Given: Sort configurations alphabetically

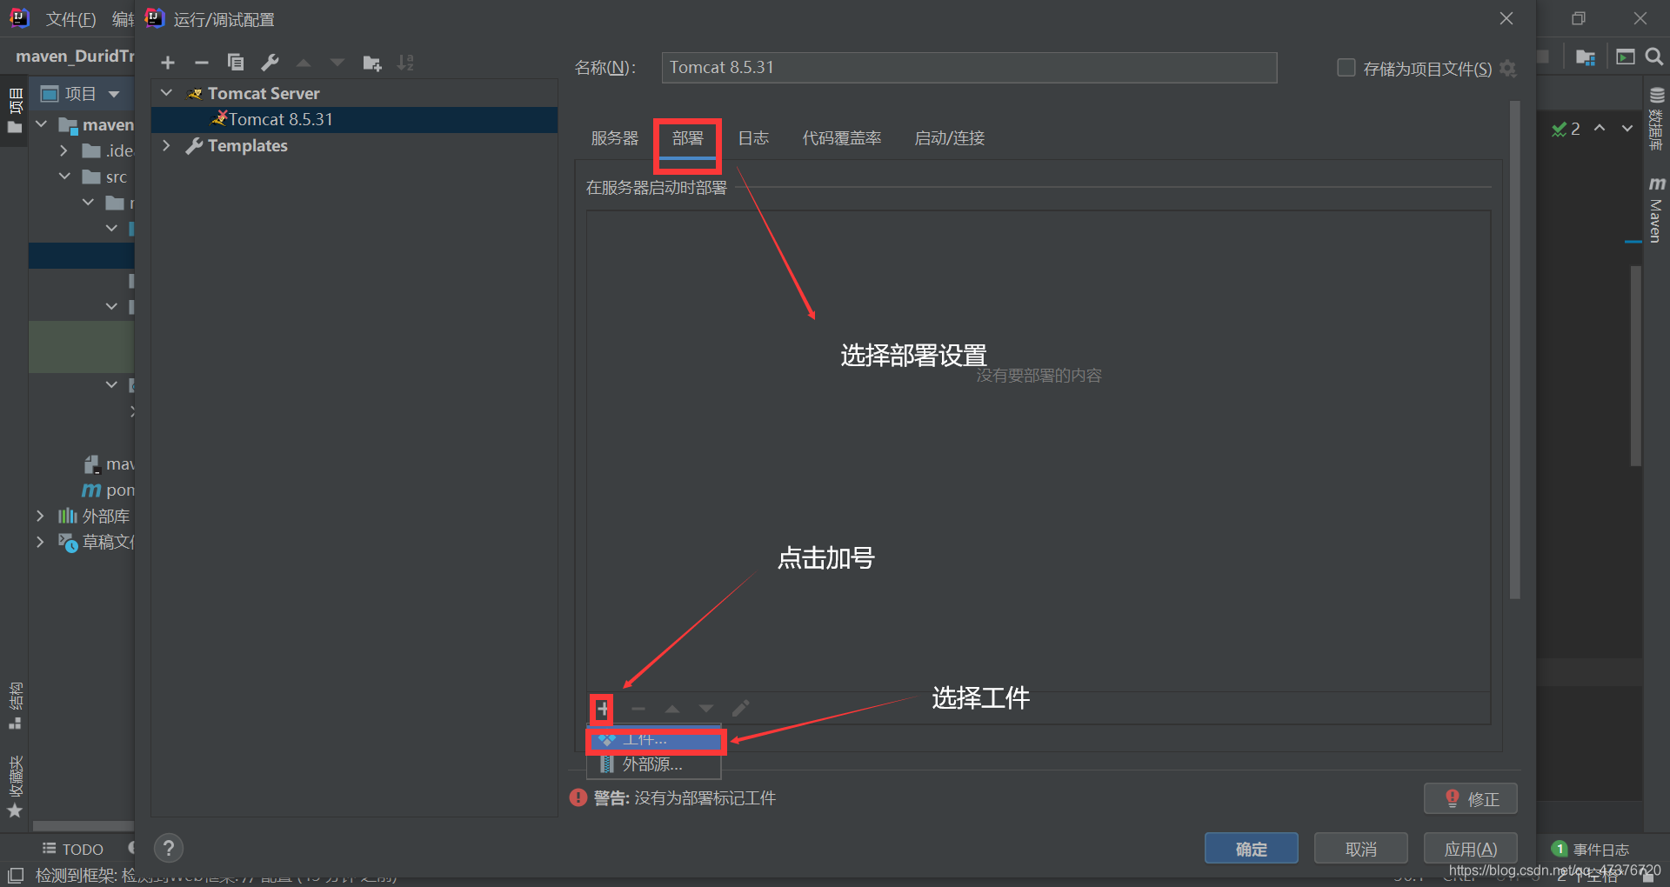Looking at the screenshot, I should 405,63.
